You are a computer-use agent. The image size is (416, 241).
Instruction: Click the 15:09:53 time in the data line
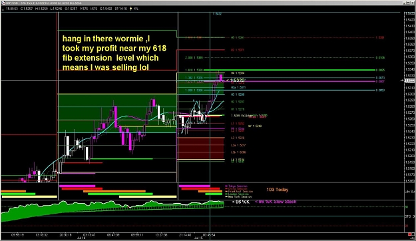pyautogui.click(x=12, y=9)
